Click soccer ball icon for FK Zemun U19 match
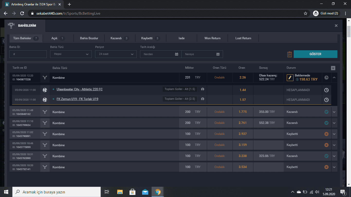Screen dimensions: 351x197 click(x=45, y=100)
